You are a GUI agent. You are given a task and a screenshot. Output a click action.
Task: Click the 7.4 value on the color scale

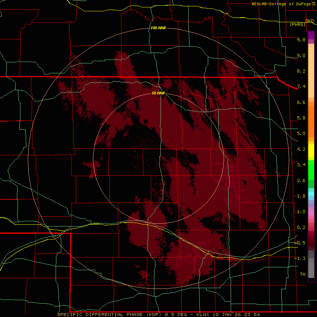[x=301, y=87]
